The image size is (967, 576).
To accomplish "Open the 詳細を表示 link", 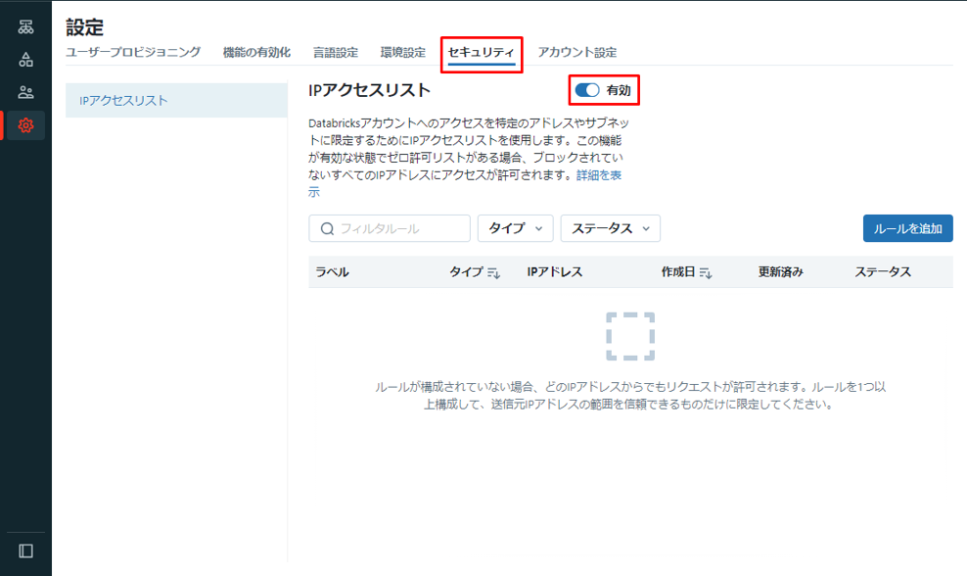I will [x=598, y=175].
